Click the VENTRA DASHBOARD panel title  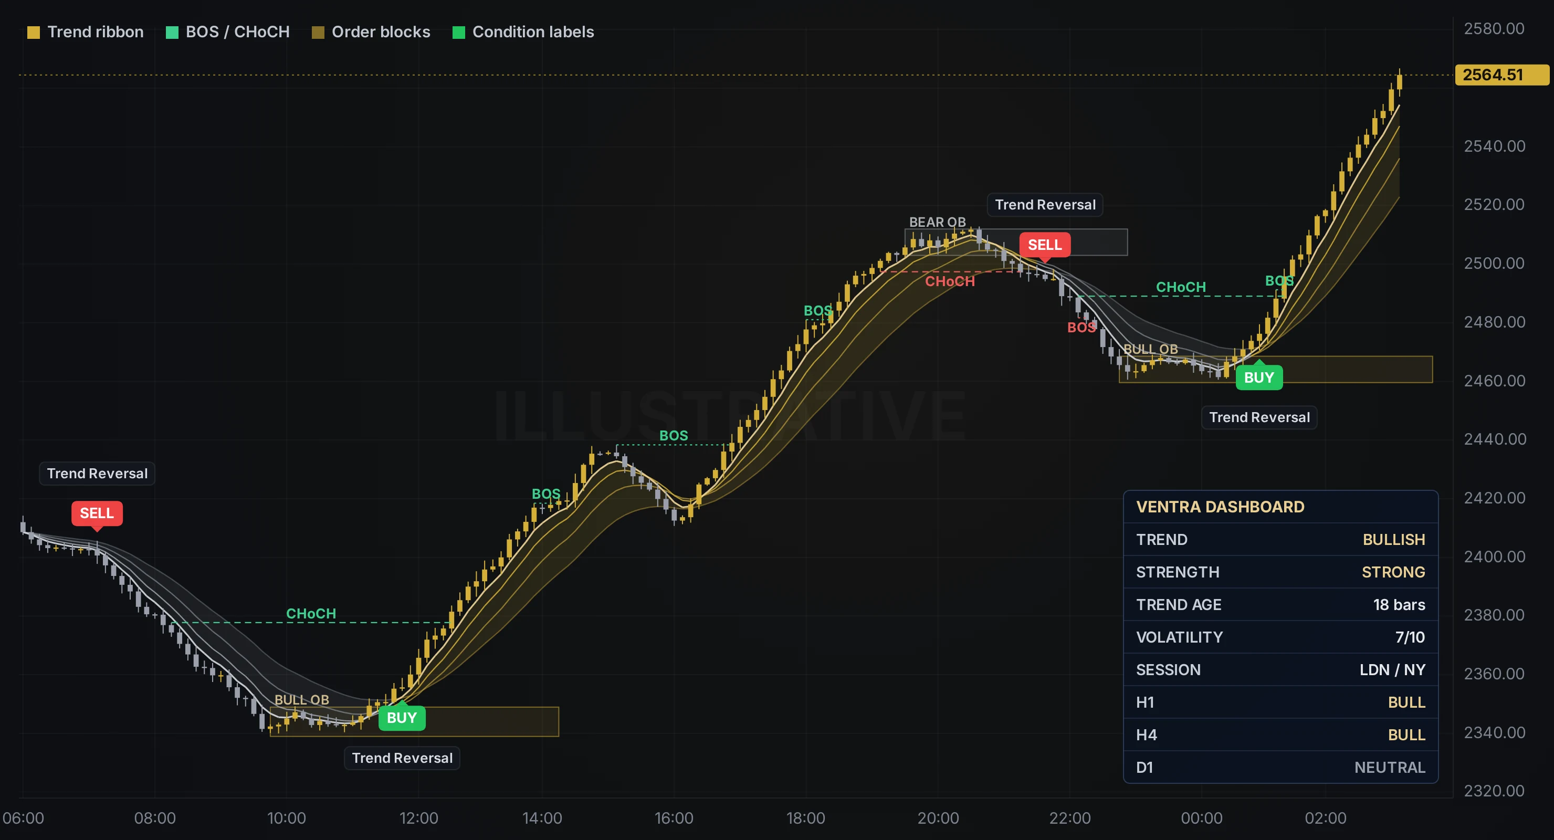click(1221, 507)
